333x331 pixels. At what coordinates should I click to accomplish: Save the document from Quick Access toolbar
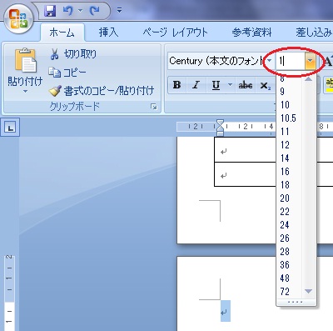pyautogui.click(x=50, y=11)
